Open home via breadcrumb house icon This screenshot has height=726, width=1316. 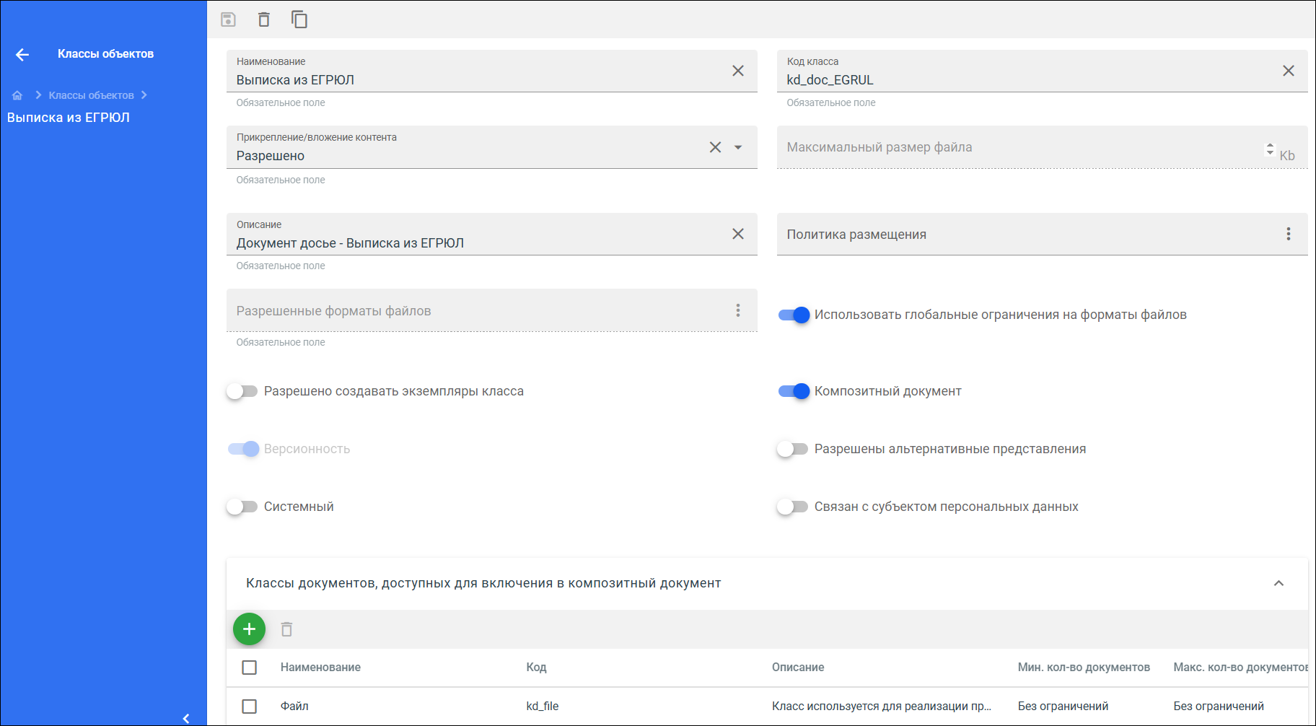click(x=17, y=95)
